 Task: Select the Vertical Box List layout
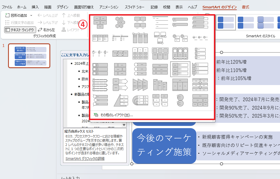(x=200, y=22)
